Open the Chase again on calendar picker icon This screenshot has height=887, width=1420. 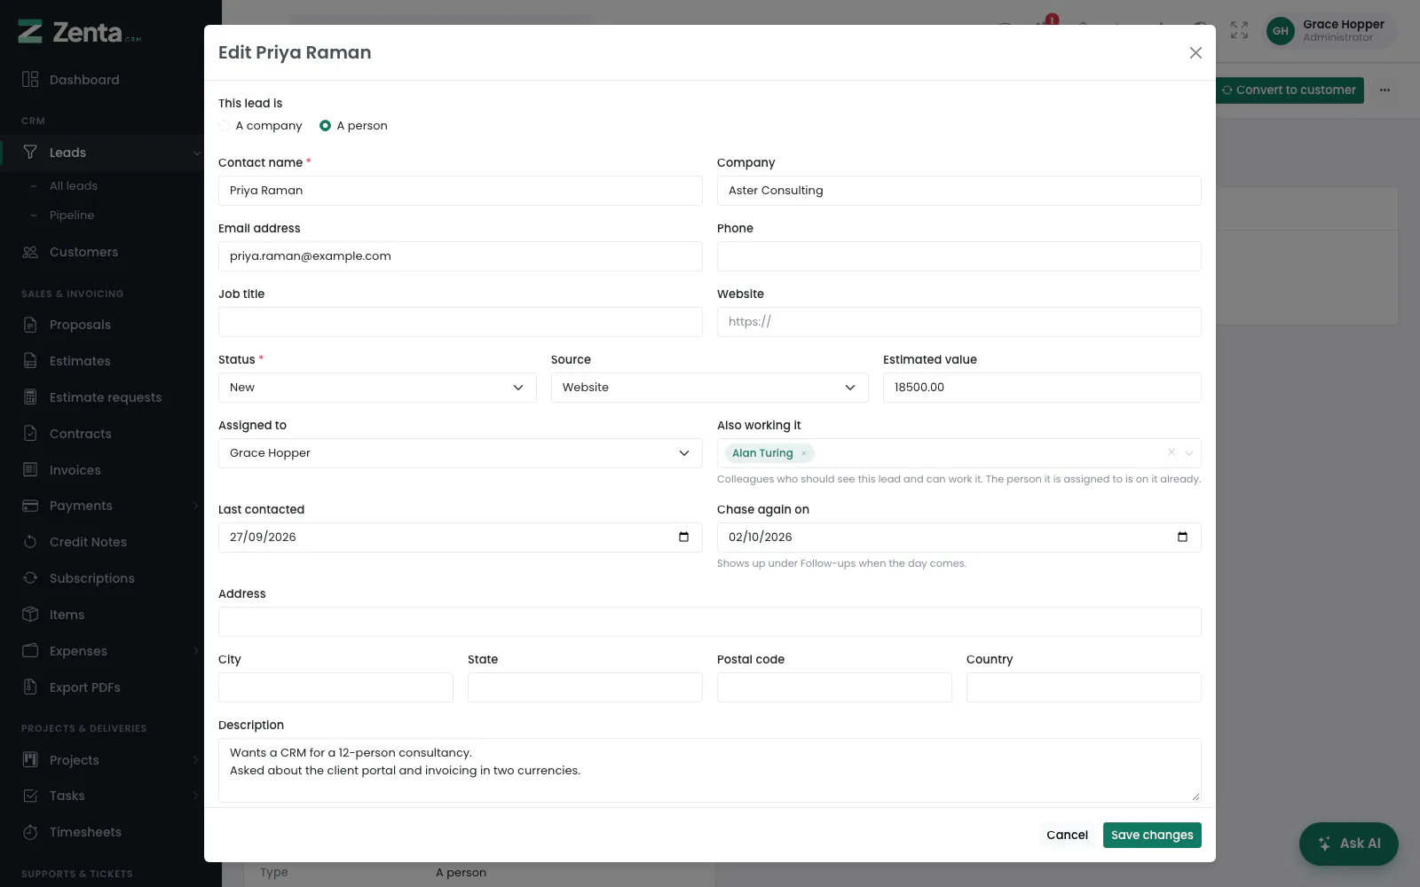1182,537
